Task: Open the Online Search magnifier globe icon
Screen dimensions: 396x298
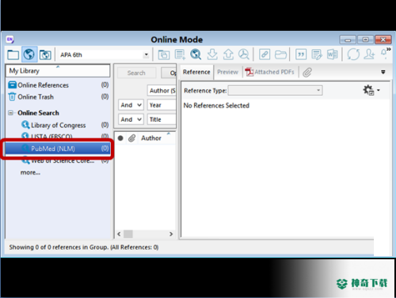Action: tap(196, 55)
